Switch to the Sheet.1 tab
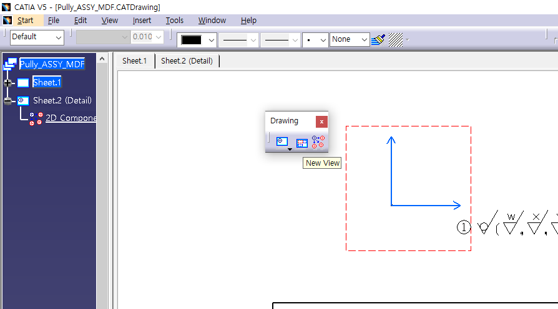The image size is (558, 309). (x=135, y=60)
